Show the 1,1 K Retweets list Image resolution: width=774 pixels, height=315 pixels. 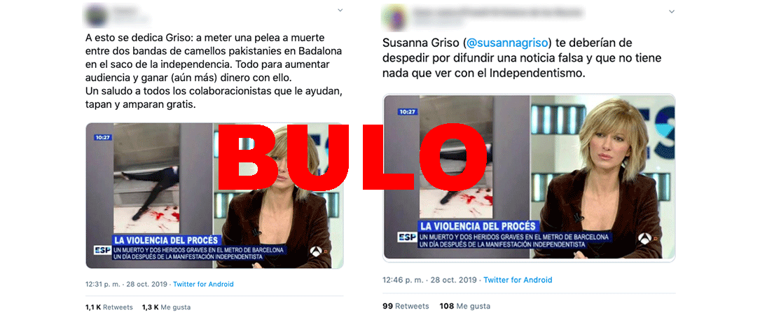click(109, 307)
